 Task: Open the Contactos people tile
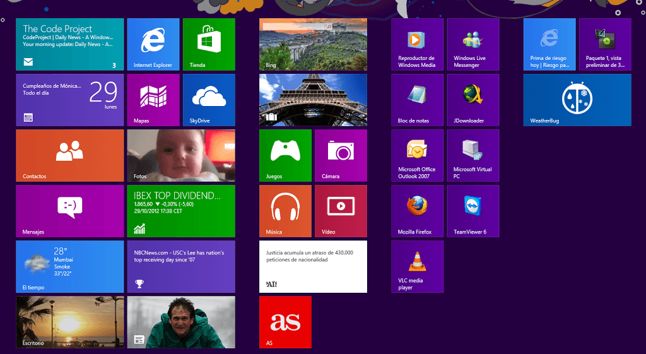[69, 156]
